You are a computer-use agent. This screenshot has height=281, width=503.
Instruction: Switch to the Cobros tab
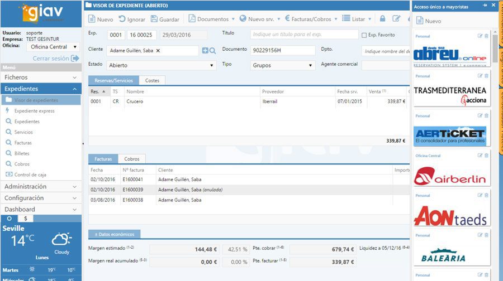(132, 159)
